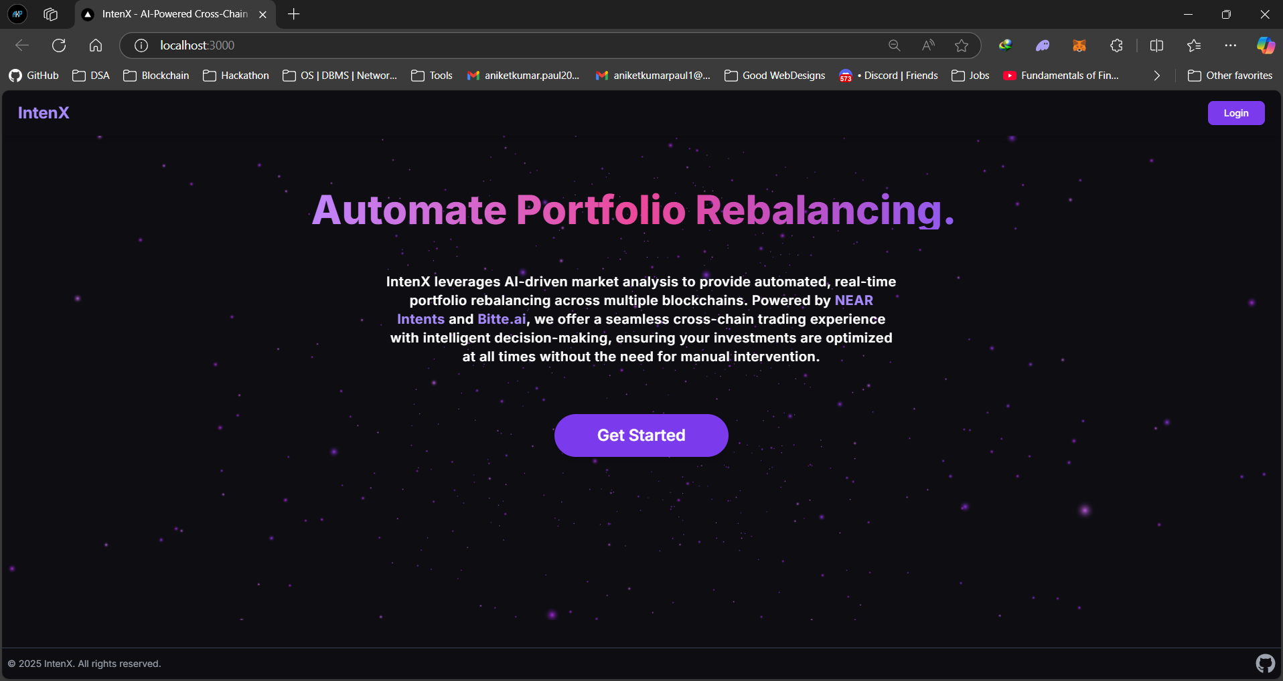Open Fundamentals of Fin... YouTube bookmark

coord(1061,76)
